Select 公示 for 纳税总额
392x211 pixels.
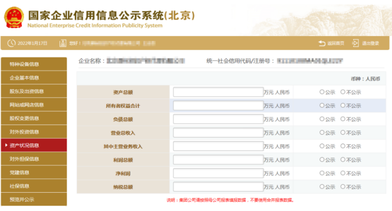point(322,186)
